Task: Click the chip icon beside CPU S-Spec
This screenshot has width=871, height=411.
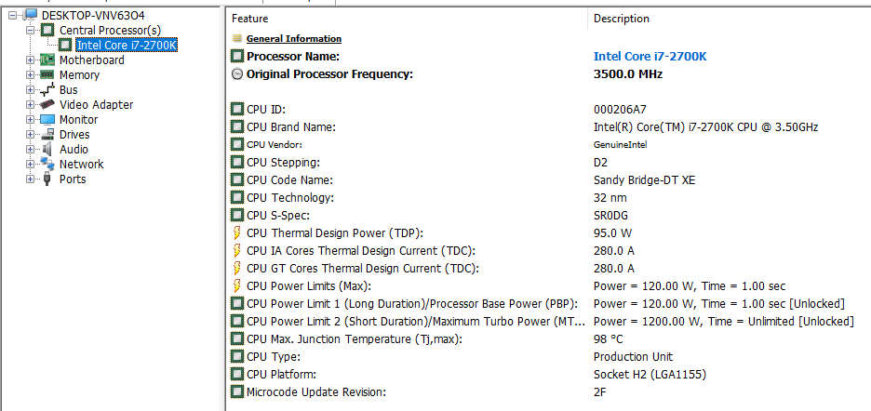Action: pos(237,215)
